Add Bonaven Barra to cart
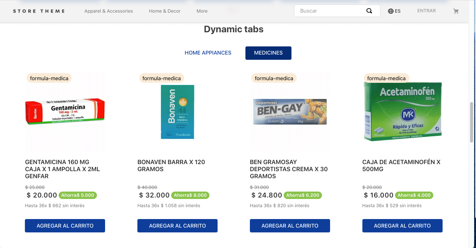476x248 pixels. point(177,226)
